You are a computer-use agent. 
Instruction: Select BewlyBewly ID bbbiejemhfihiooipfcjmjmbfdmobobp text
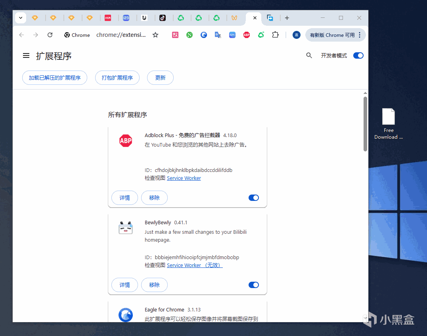click(197, 258)
